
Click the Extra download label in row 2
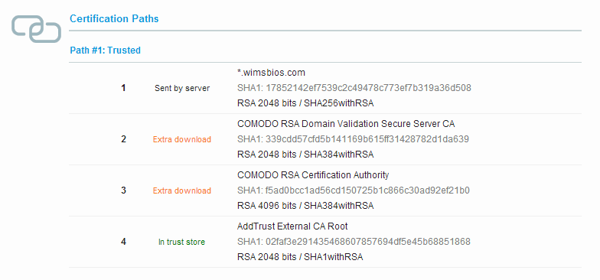point(182,139)
